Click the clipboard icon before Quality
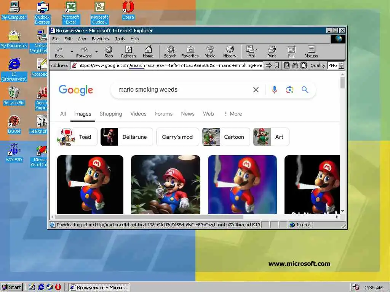This screenshot has height=292, width=390. [304, 65]
